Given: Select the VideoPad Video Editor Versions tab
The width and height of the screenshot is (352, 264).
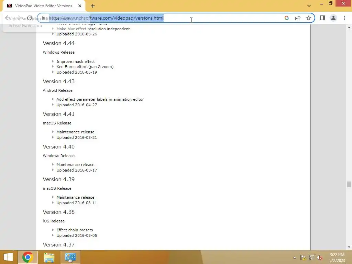Looking at the screenshot, I should [44, 6].
